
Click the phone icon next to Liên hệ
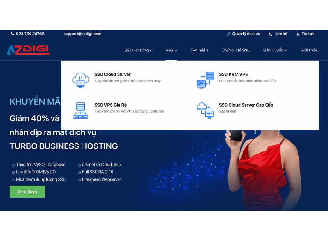(271, 34)
